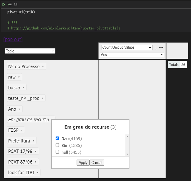Viewport: 191px width, 181px height.
Task: Open the busca field filter arrow
Action: tap(23, 87)
